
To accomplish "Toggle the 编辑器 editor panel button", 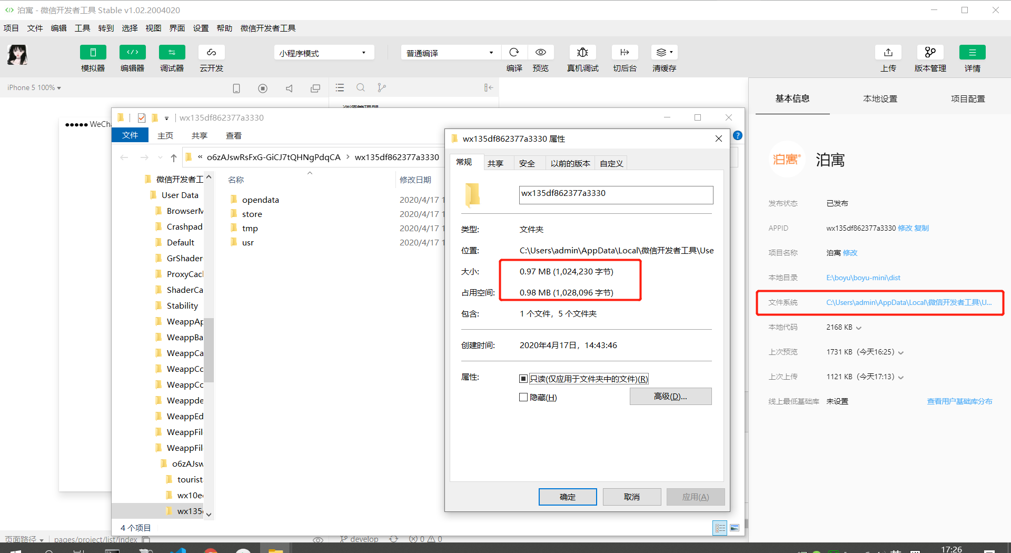I will [132, 53].
